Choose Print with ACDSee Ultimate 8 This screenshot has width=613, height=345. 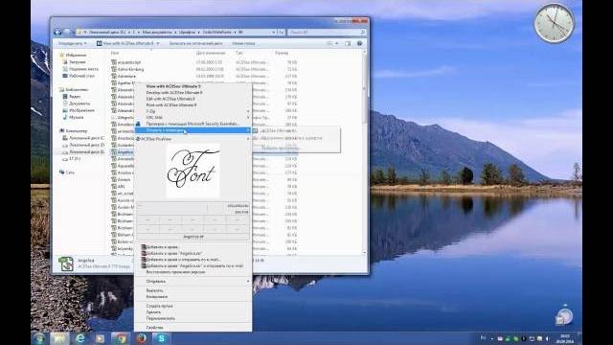click(193, 105)
